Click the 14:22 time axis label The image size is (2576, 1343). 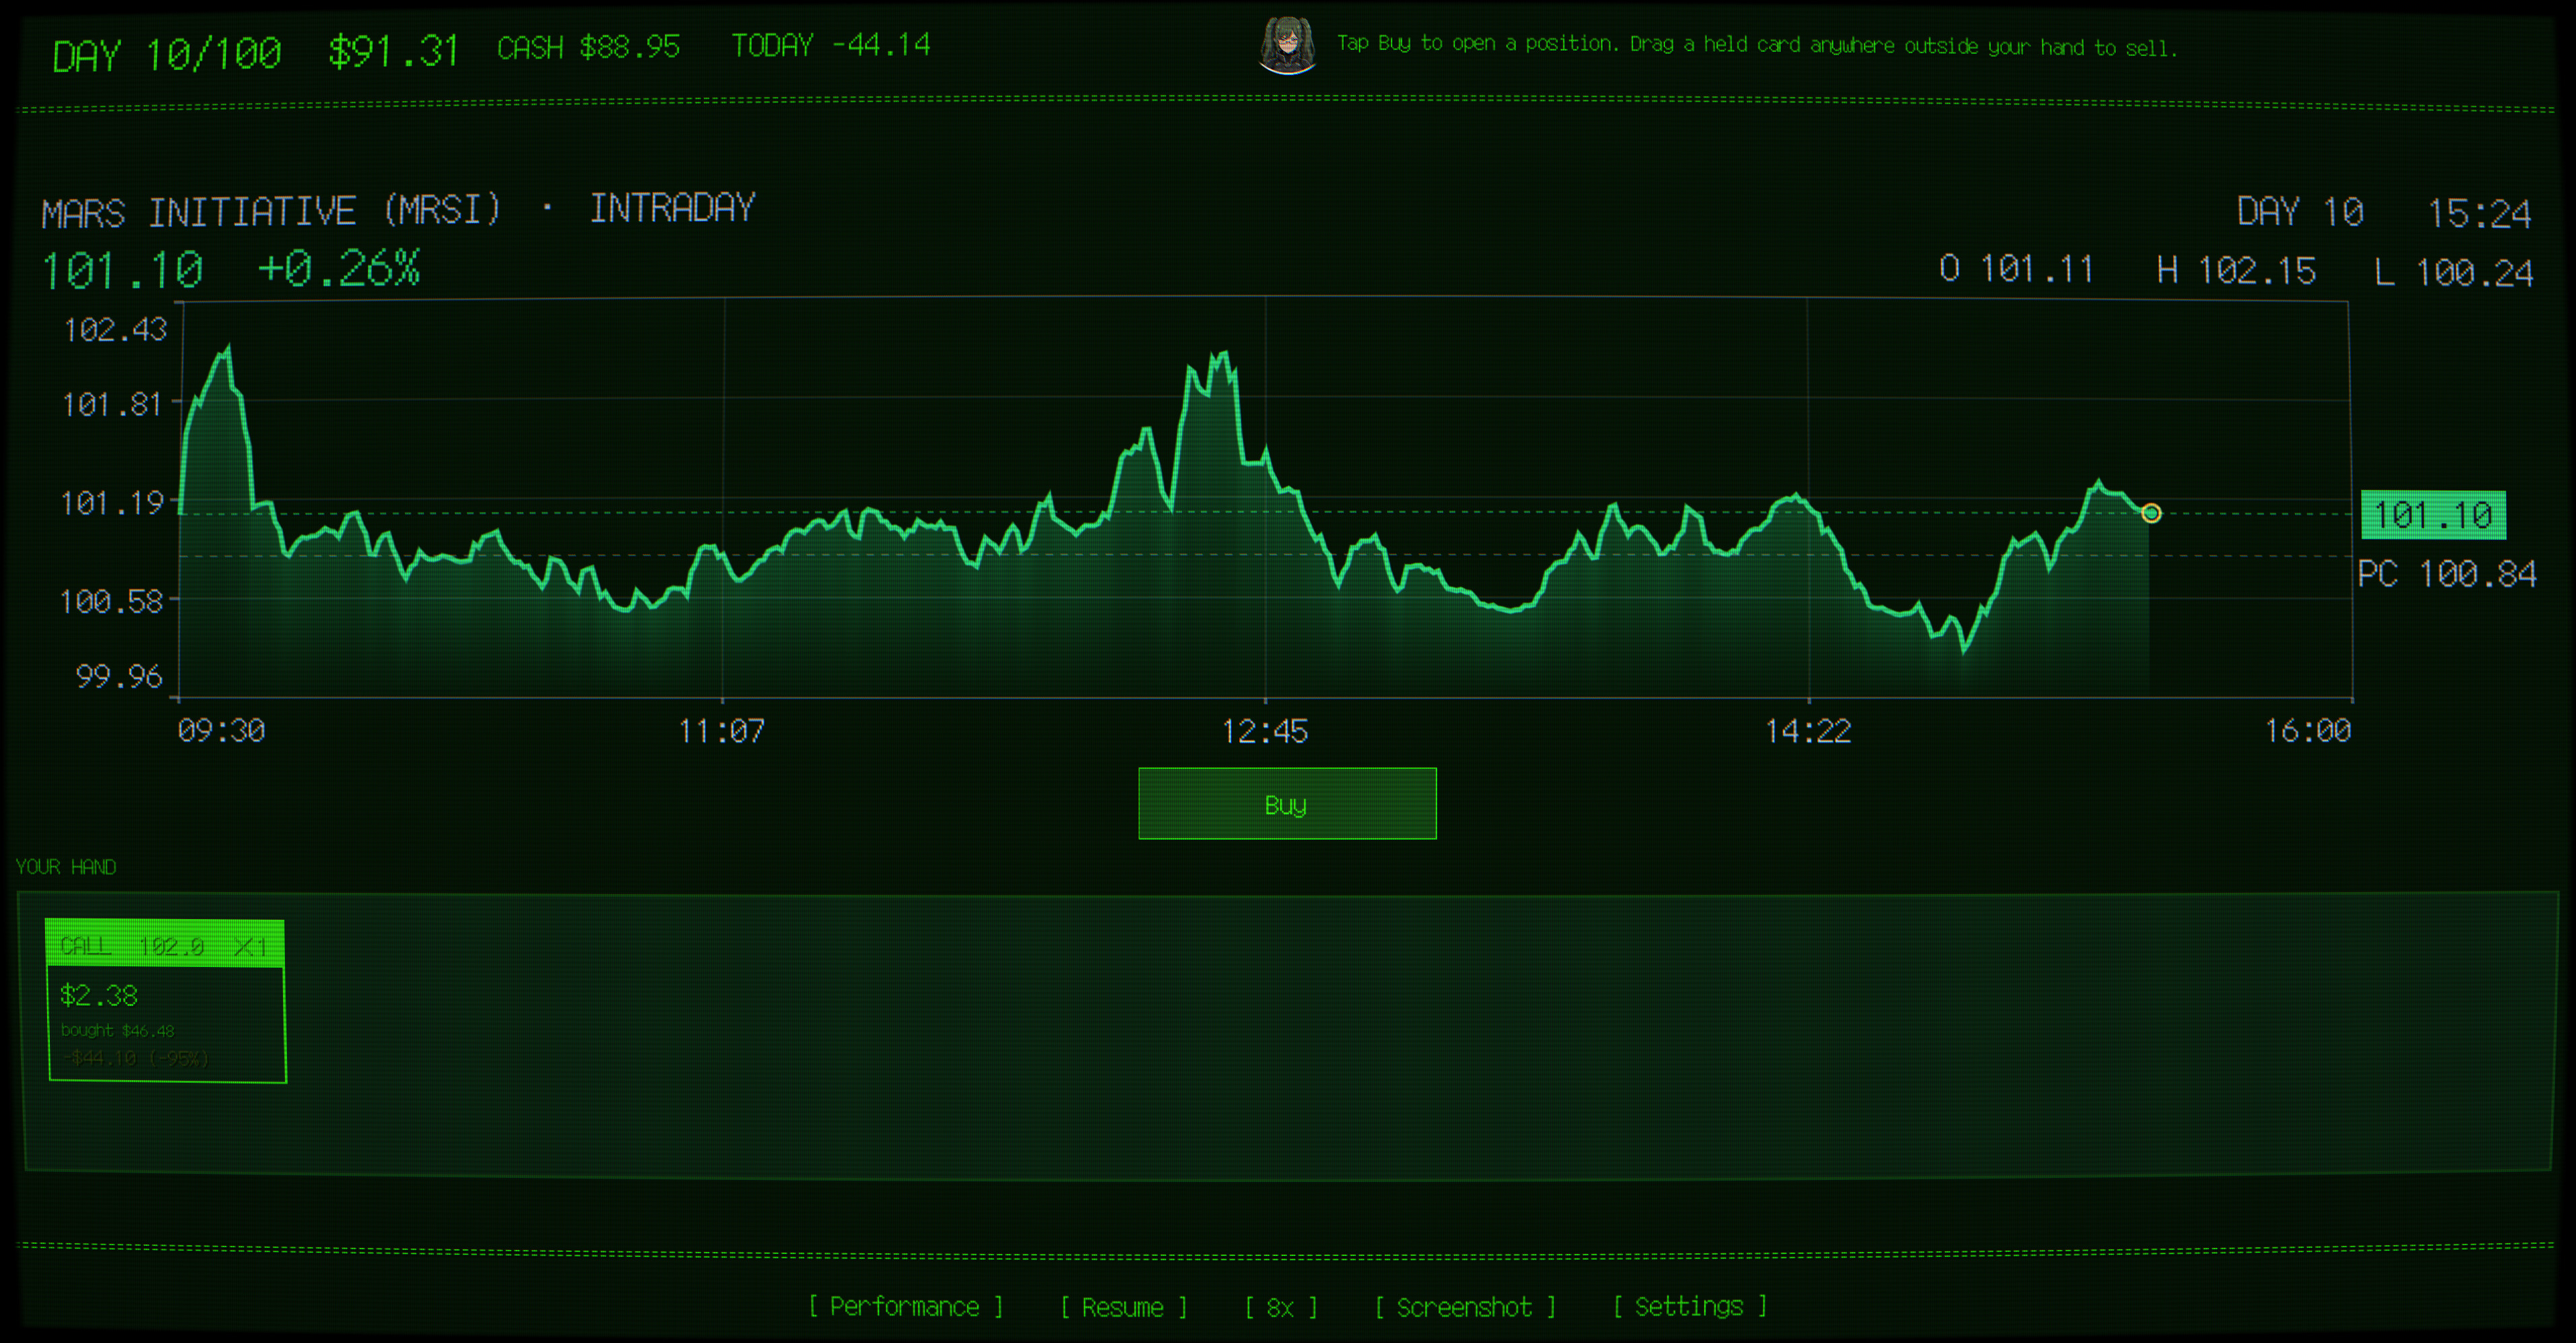pyautogui.click(x=1808, y=731)
